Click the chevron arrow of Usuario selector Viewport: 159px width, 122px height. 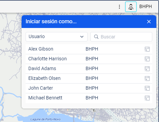pyautogui.click(x=82, y=37)
